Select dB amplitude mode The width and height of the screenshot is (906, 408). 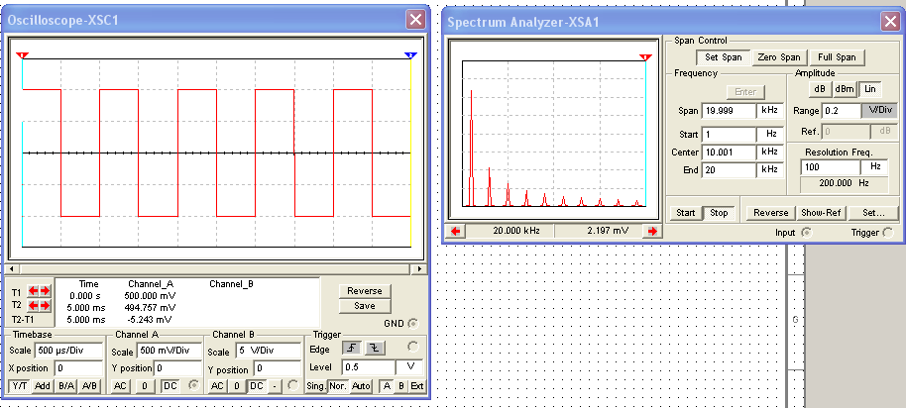[820, 89]
